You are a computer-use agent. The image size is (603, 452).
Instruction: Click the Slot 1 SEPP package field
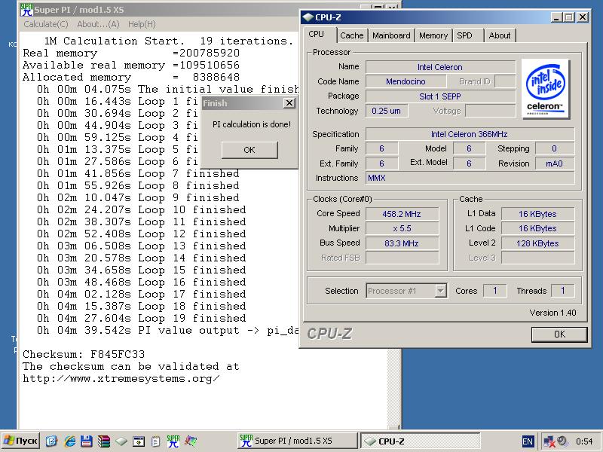pyautogui.click(x=440, y=96)
